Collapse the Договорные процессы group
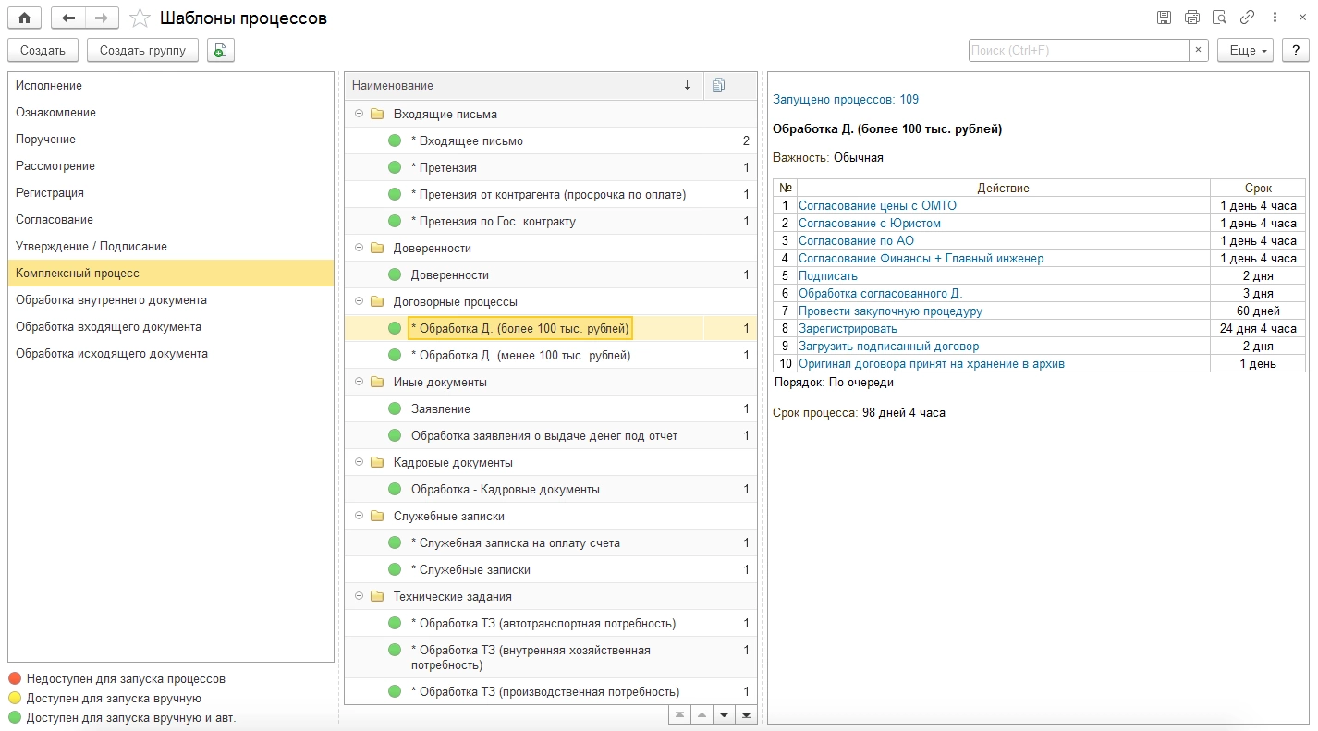The width and height of the screenshot is (1318, 731). [x=359, y=302]
